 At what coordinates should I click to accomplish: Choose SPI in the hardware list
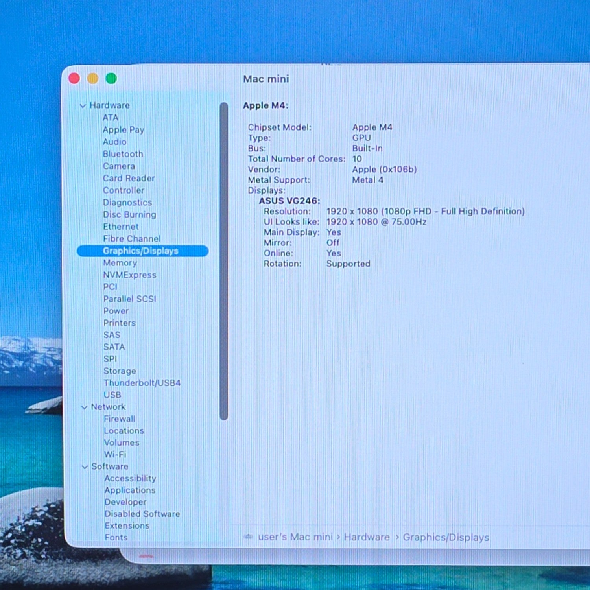(110, 359)
